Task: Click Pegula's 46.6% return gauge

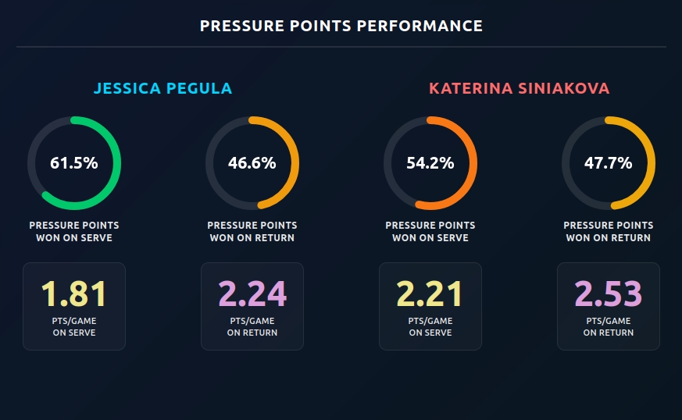Action: pos(252,163)
